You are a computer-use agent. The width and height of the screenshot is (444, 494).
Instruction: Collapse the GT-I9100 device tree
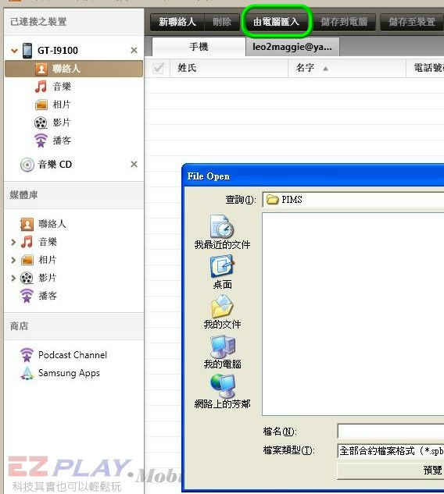coord(14,51)
